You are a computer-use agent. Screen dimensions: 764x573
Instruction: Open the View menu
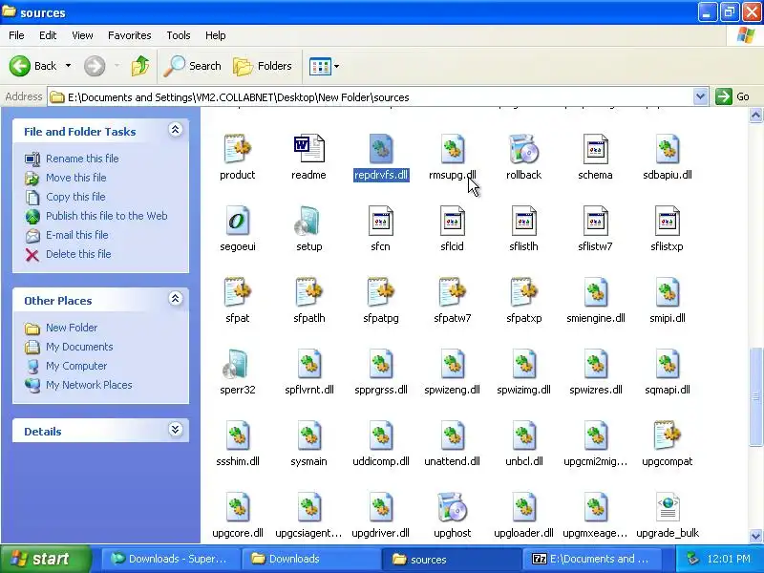(x=82, y=35)
